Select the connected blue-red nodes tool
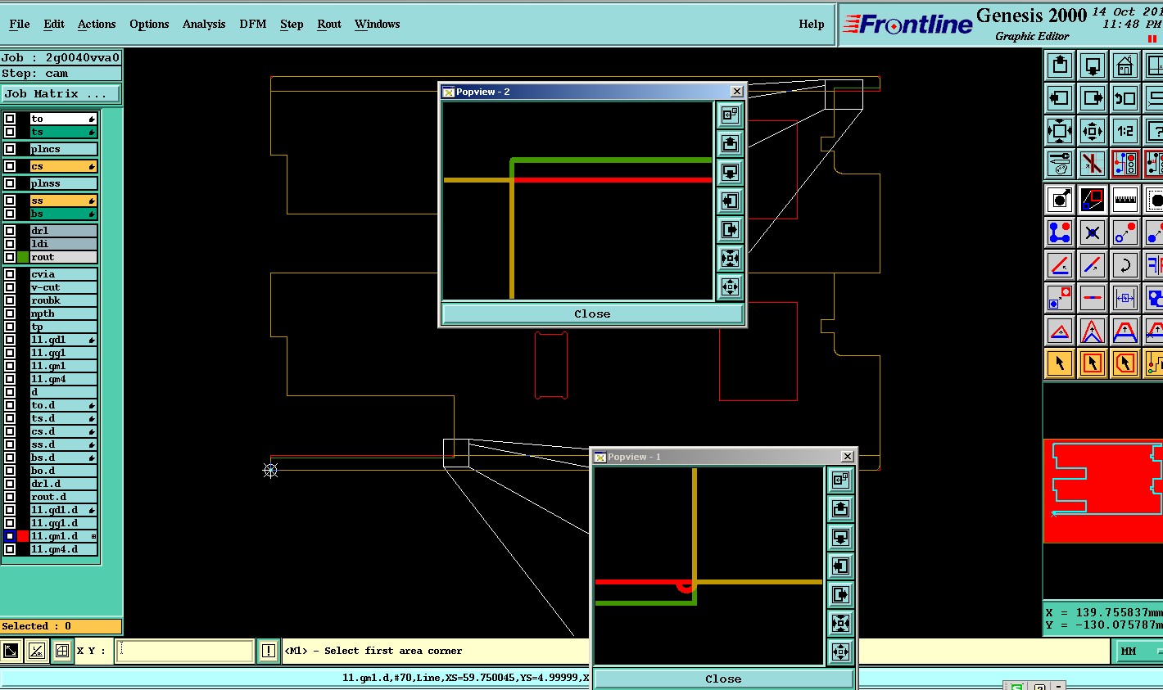Image resolution: width=1163 pixels, height=690 pixels. [x=1060, y=232]
